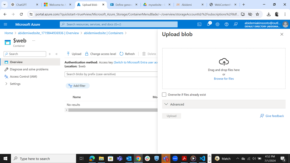Switch to the Define genera browser tab
Viewport: 290px width, 163px height.
(x=123, y=5)
